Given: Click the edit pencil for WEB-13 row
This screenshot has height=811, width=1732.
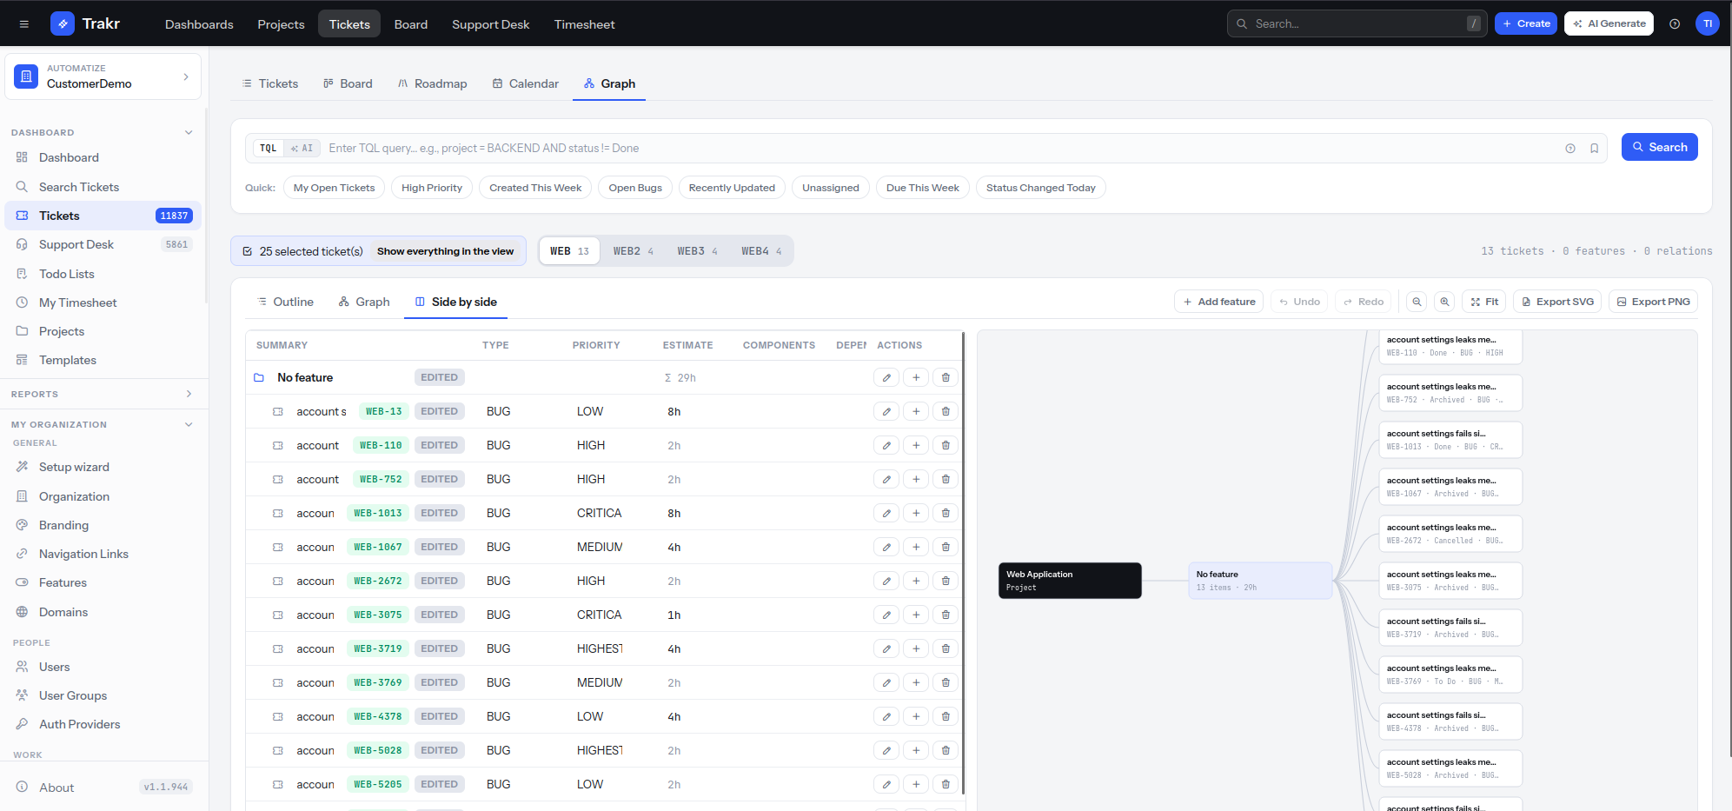Looking at the screenshot, I should [x=886, y=411].
